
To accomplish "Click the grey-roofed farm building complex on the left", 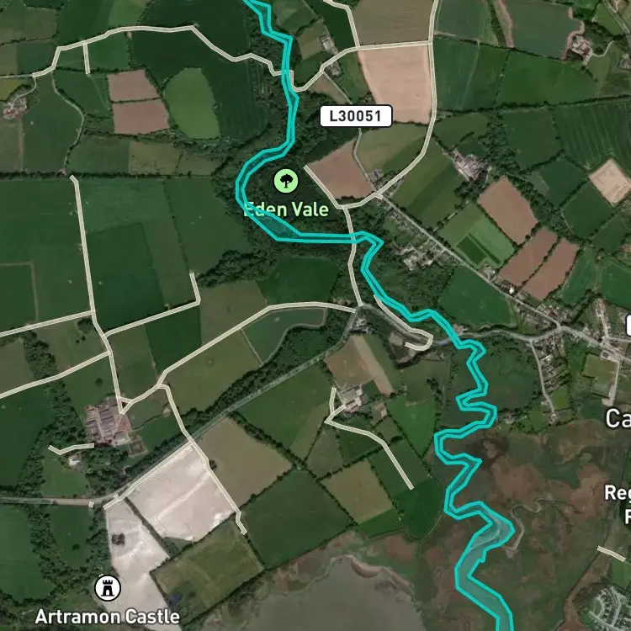I will click(108, 421).
